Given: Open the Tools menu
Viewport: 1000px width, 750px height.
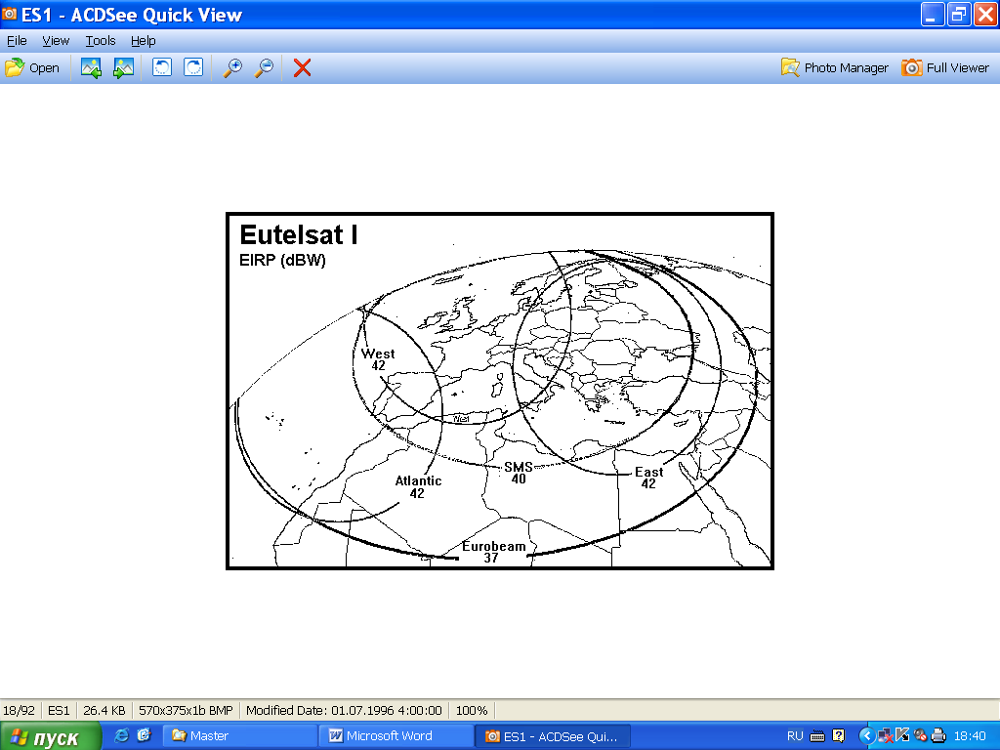Looking at the screenshot, I should 101,41.
